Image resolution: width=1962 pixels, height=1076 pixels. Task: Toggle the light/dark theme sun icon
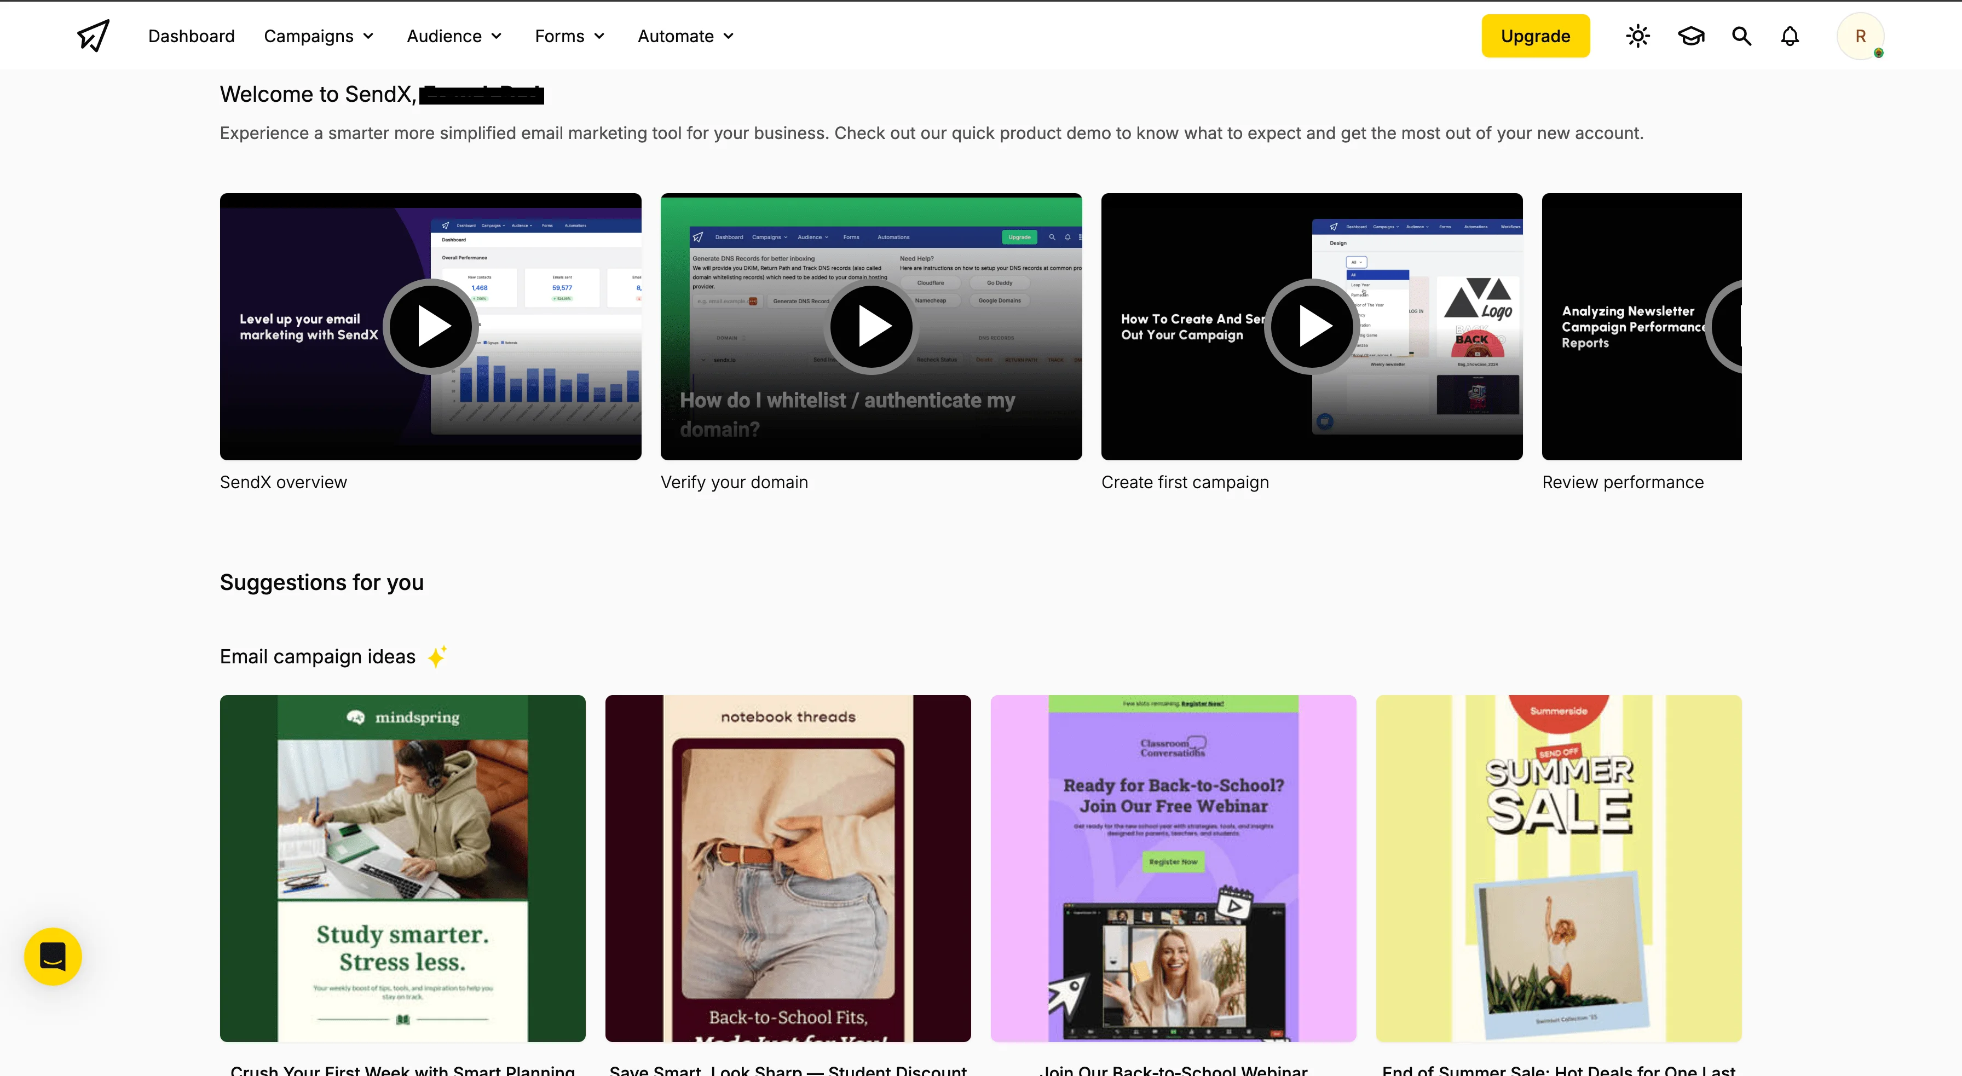(x=1637, y=36)
